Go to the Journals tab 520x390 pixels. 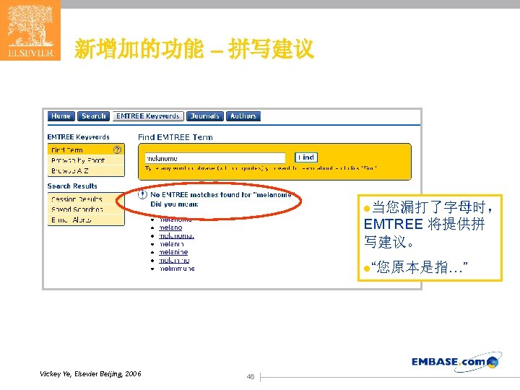205,116
